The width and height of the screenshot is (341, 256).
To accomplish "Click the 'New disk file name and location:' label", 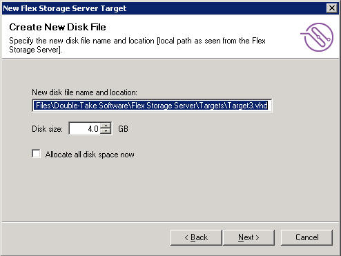I will 84,92.
